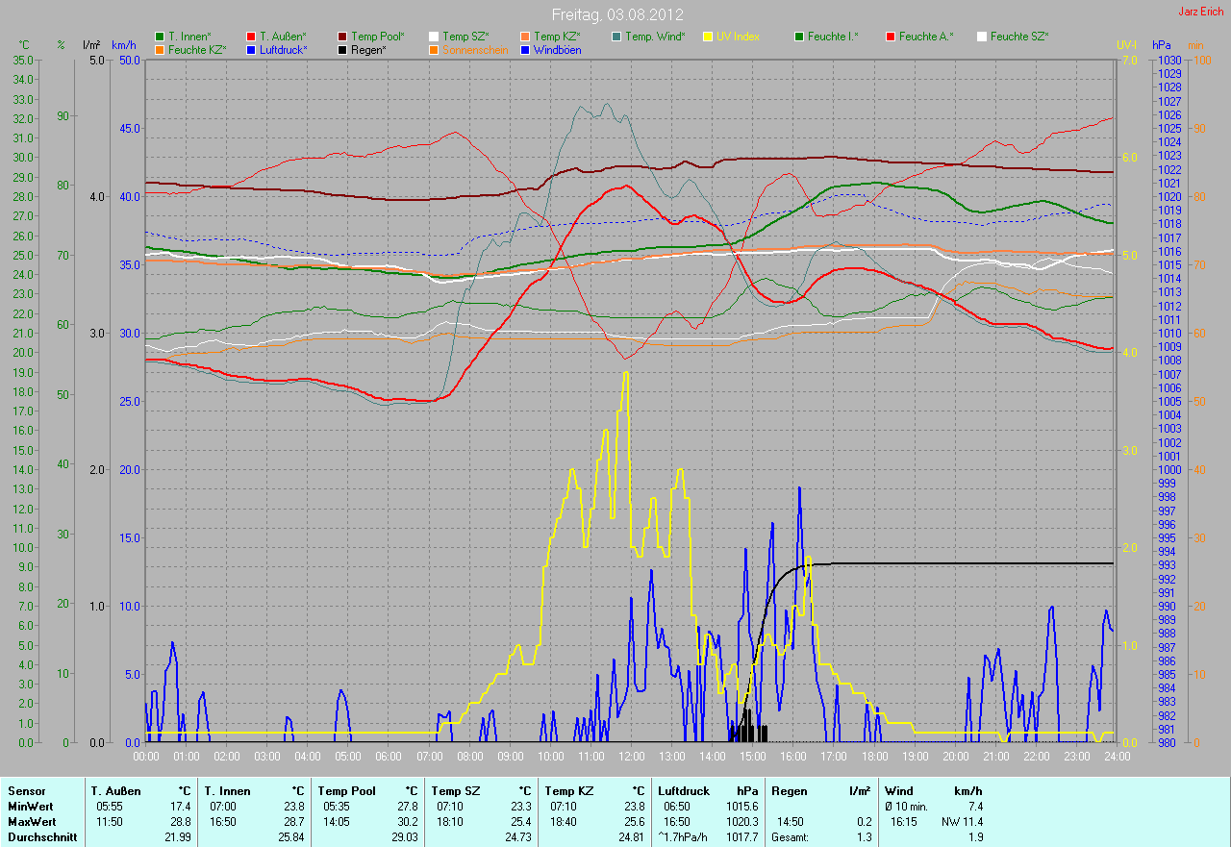1231x847 pixels.
Task: Select the 'Windböen' legend label
Action: (557, 49)
